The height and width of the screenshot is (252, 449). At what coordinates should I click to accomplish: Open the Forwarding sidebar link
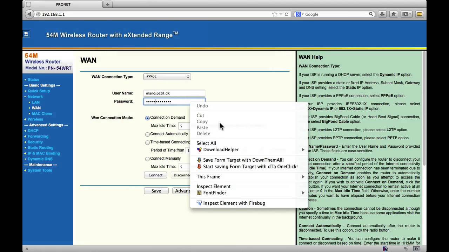tap(38, 136)
